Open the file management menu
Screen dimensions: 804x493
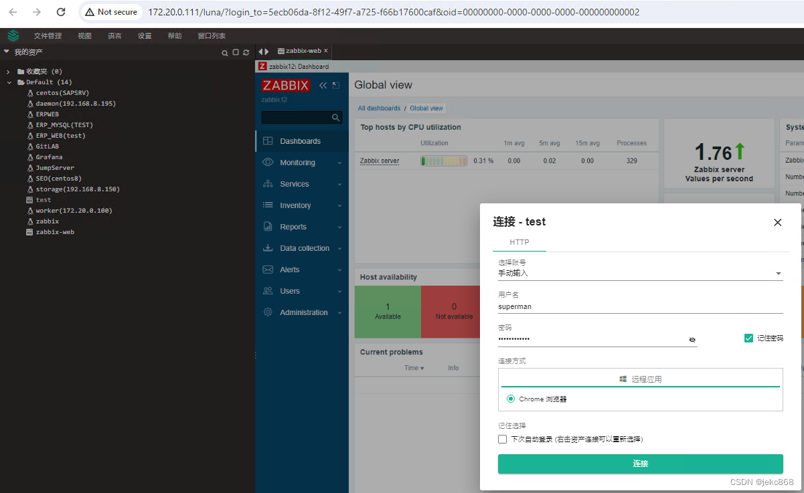point(48,36)
